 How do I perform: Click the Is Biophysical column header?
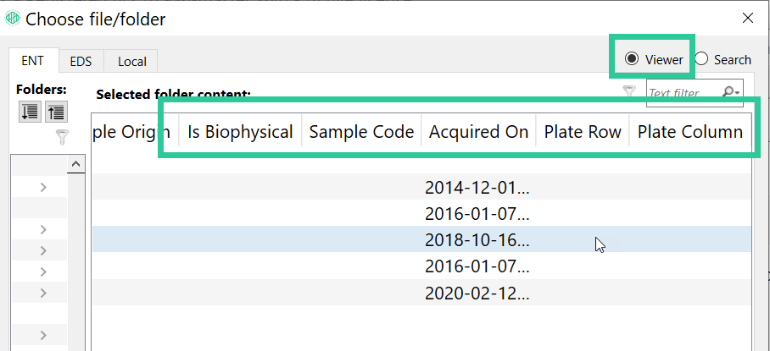(240, 132)
